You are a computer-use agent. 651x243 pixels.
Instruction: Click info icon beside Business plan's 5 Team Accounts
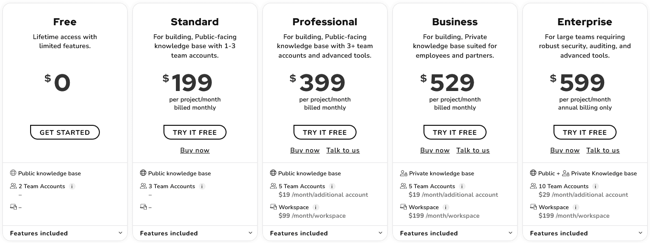pos(462,186)
